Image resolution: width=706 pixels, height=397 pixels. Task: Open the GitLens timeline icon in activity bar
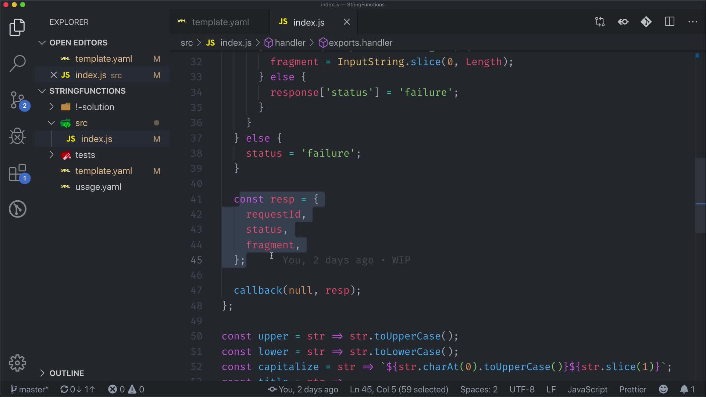coord(17,209)
